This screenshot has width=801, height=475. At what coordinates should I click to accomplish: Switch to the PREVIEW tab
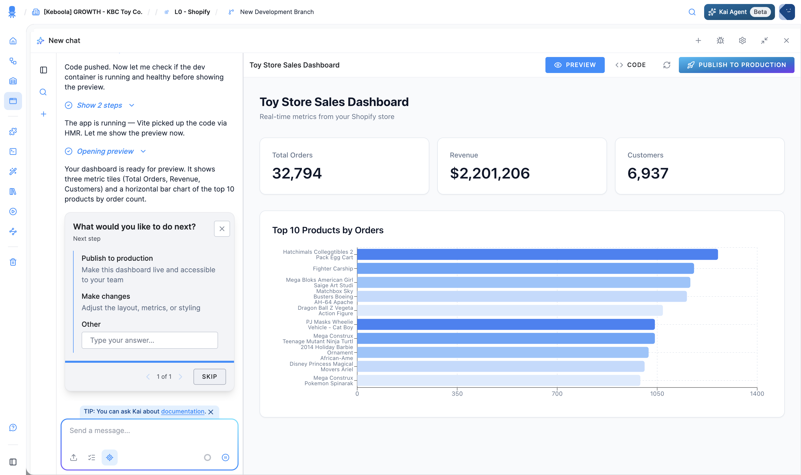[575, 65]
